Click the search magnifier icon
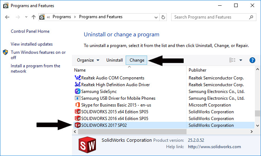Image resolution: width=261 pixels, height=156 pixels. (251, 17)
